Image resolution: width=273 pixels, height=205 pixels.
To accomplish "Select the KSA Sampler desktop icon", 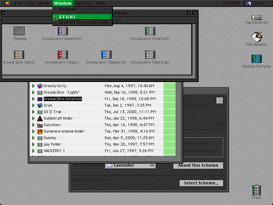I will coord(257,37).
